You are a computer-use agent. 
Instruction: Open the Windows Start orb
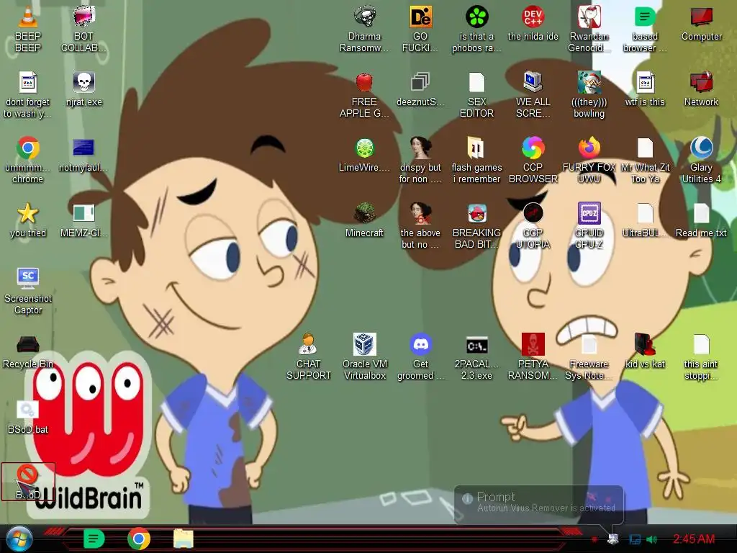[x=19, y=539]
